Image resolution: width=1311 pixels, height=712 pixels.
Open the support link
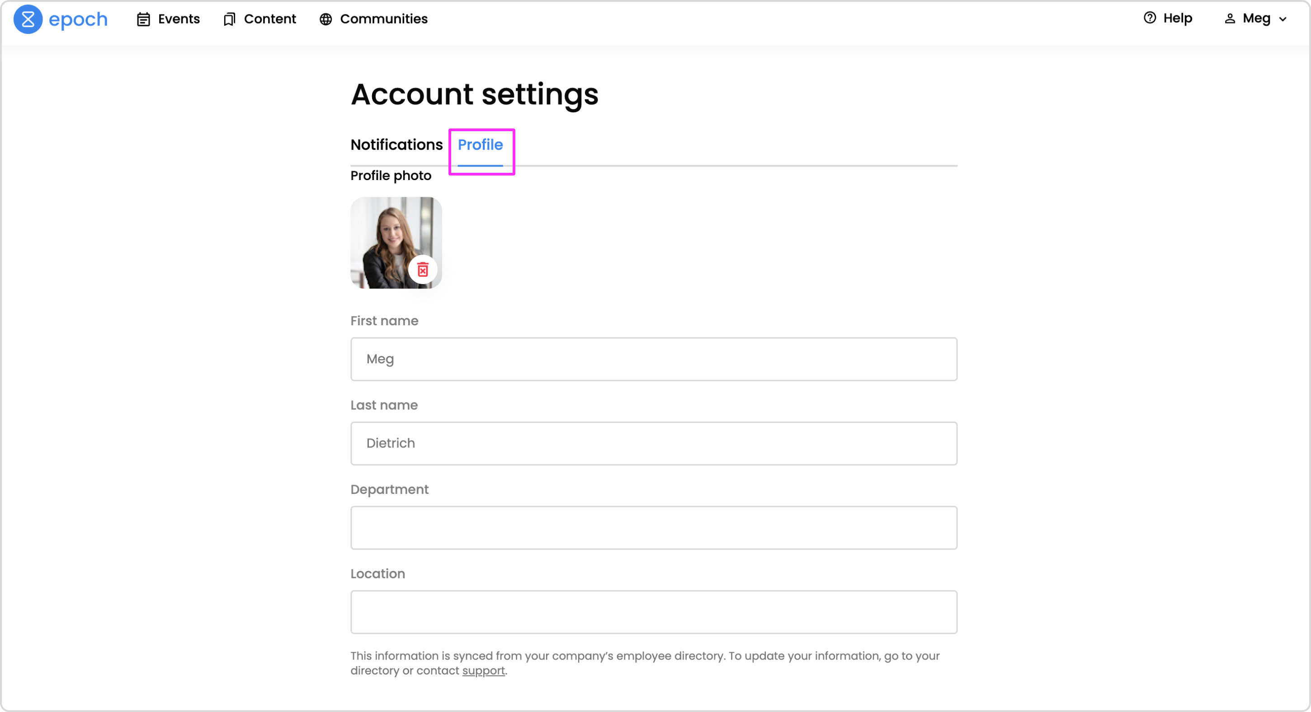[483, 671]
